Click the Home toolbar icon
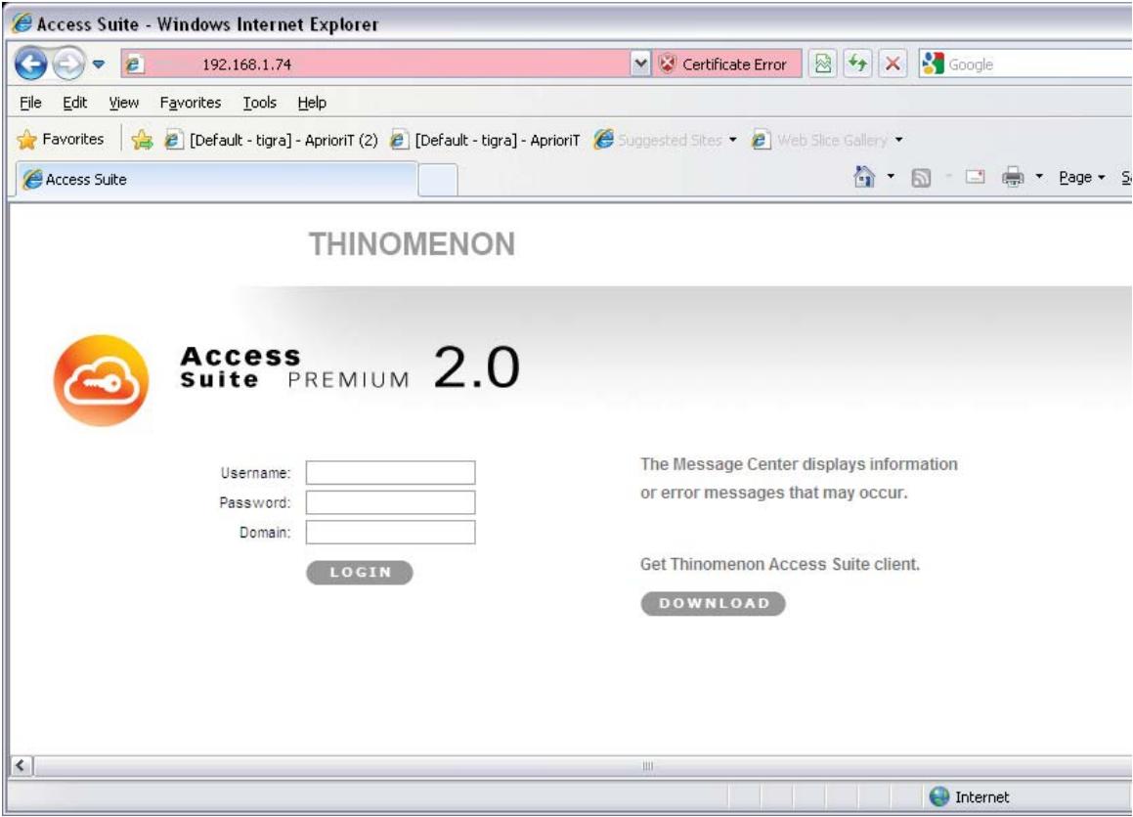The width and height of the screenshot is (1133, 817). (864, 176)
